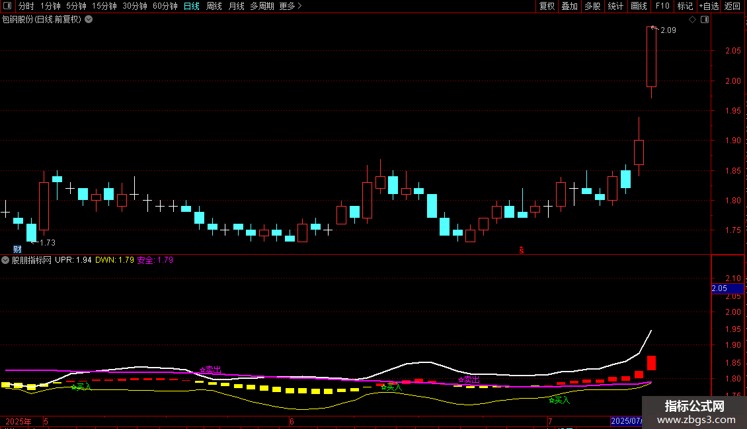
Task: Click the highlighted 2025/07 date tag
Action: click(x=627, y=421)
